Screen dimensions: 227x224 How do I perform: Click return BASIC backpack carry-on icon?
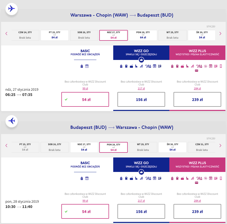[x=82, y=178]
